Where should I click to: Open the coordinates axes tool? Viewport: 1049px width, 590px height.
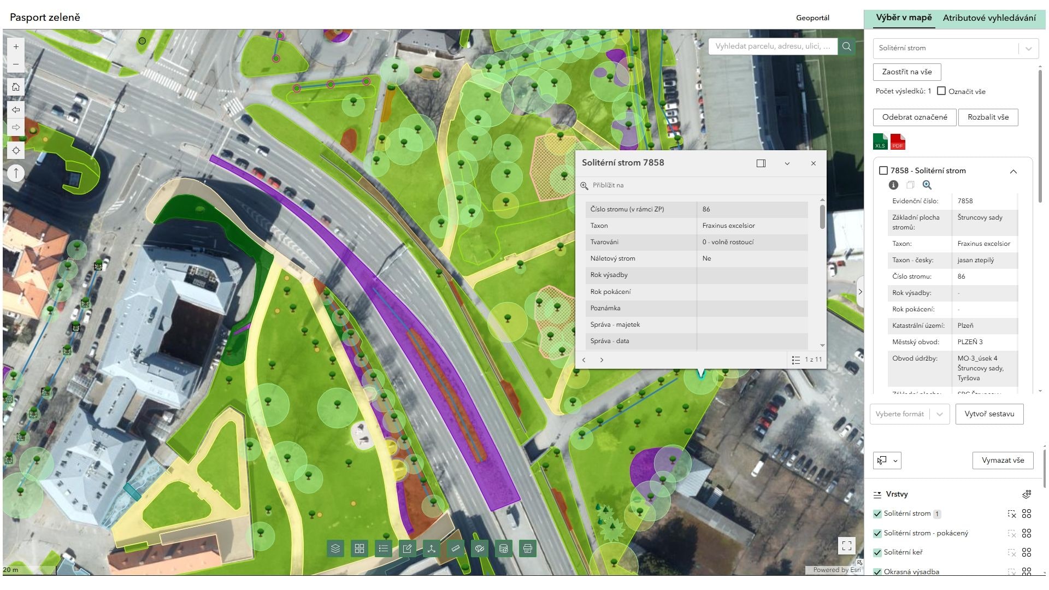point(431,548)
